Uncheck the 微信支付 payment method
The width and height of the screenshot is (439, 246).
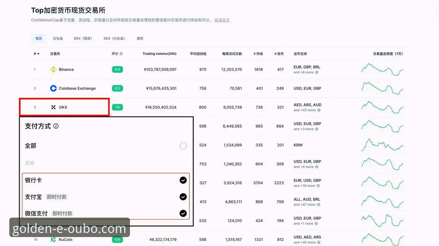pyautogui.click(x=183, y=213)
